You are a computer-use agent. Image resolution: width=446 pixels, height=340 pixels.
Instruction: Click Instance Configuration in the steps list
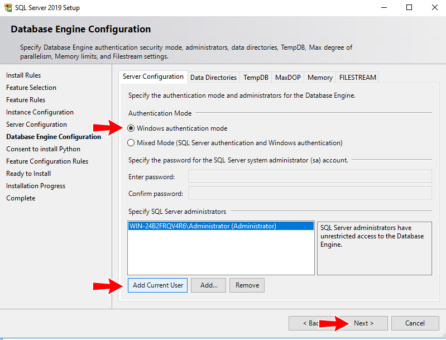pyautogui.click(x=40, y=112)
